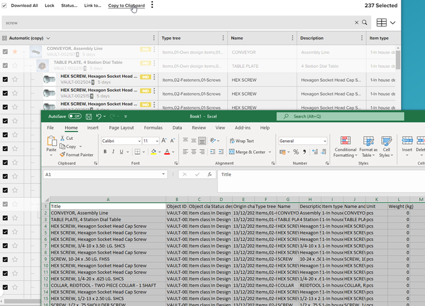
Task: Click Align Right icon
Action: pos(202,152)
